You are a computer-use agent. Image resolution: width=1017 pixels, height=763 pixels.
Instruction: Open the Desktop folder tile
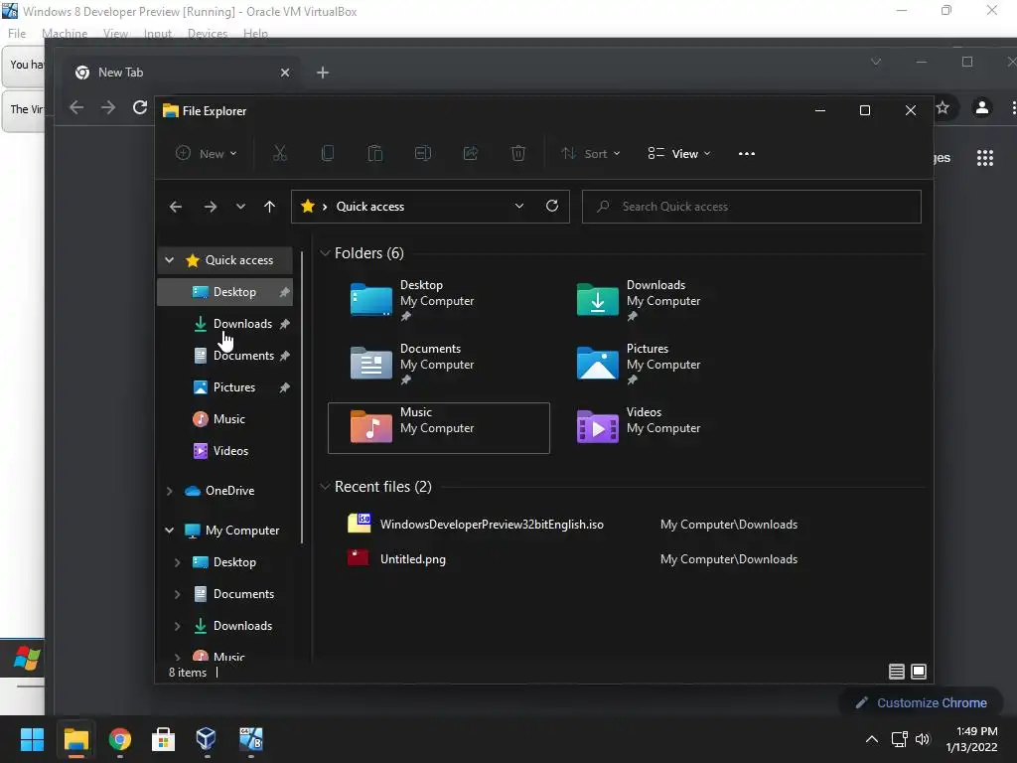coord(438,300)
